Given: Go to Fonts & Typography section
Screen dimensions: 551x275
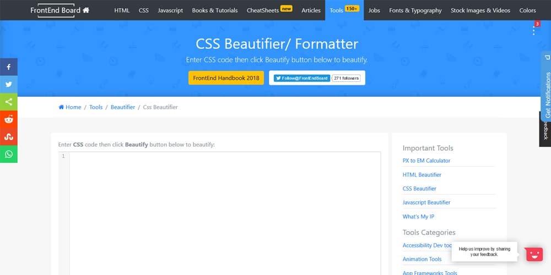Looking at the screenshot, I should click(x=415, y=10).
